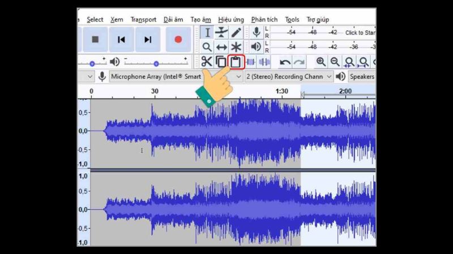This screenshot has width=453, height=254.
Task: Open the Hiệu ứng menu
Action: [231, 20]
